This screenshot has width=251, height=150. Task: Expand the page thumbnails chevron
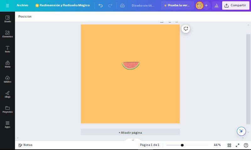click(133, 140)
